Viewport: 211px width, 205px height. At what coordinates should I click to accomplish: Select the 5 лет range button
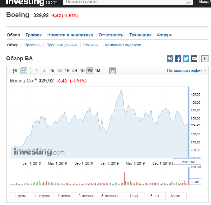(x=155, y=196)
